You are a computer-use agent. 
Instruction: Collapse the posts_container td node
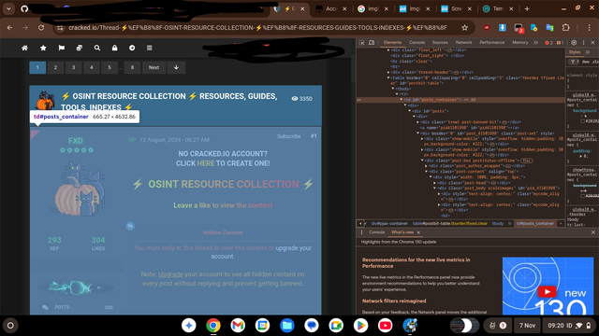pos(402,100)
